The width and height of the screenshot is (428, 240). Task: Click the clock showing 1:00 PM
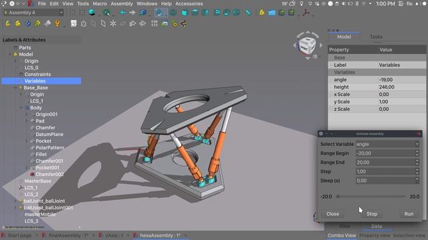pos(385,3)
